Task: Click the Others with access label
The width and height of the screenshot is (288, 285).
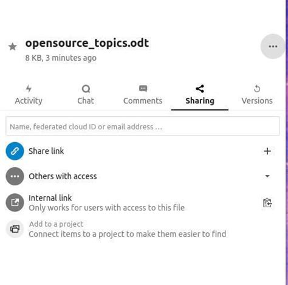Action: [x=63, y=176]
